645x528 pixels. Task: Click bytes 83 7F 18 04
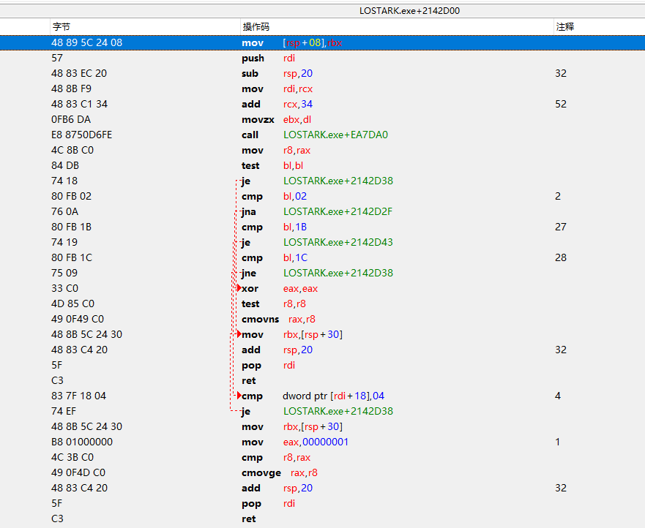pos(78,396)
